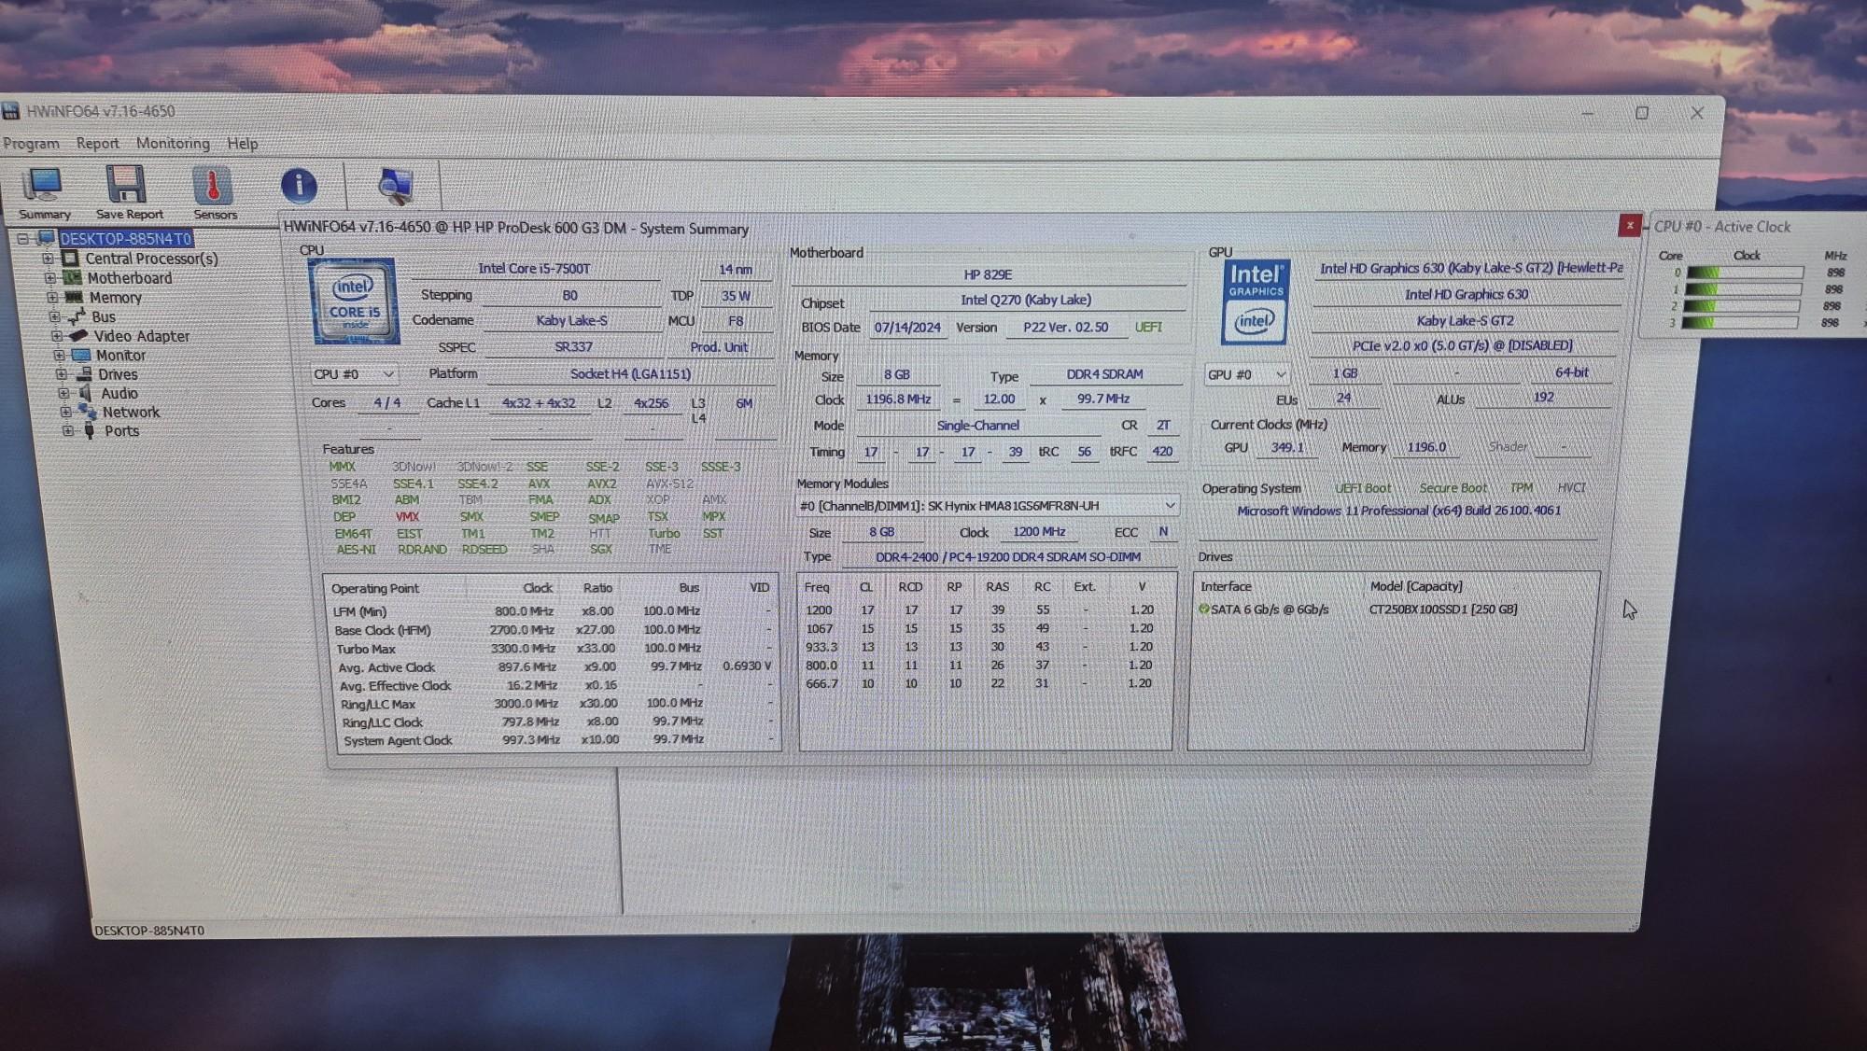
Task: Select the Bus tree item
Action: click(x=104, y=316)
